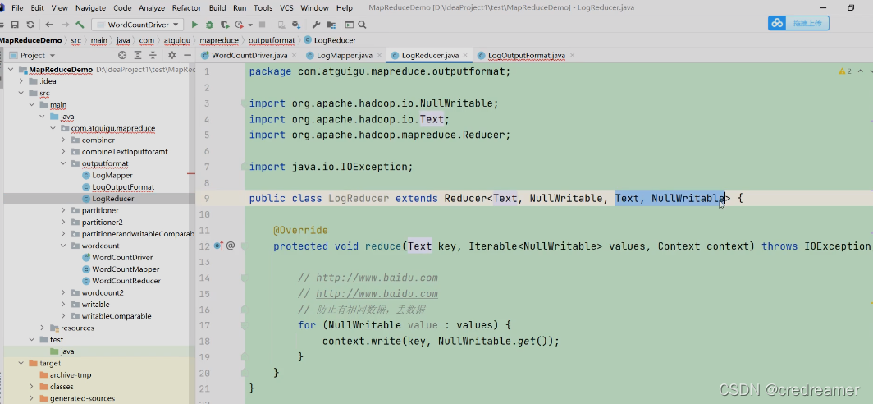Switch to LogMapper.java tab
Viewport: 873px width, 404px height.
(344, 55)
